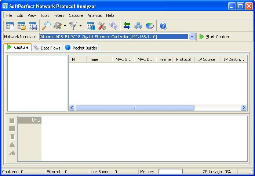Image resolution: width=255 pixels, height=176 pixels.
Task: Open the Tools menu
Action: pyautogui.click(x=45, y=15)
